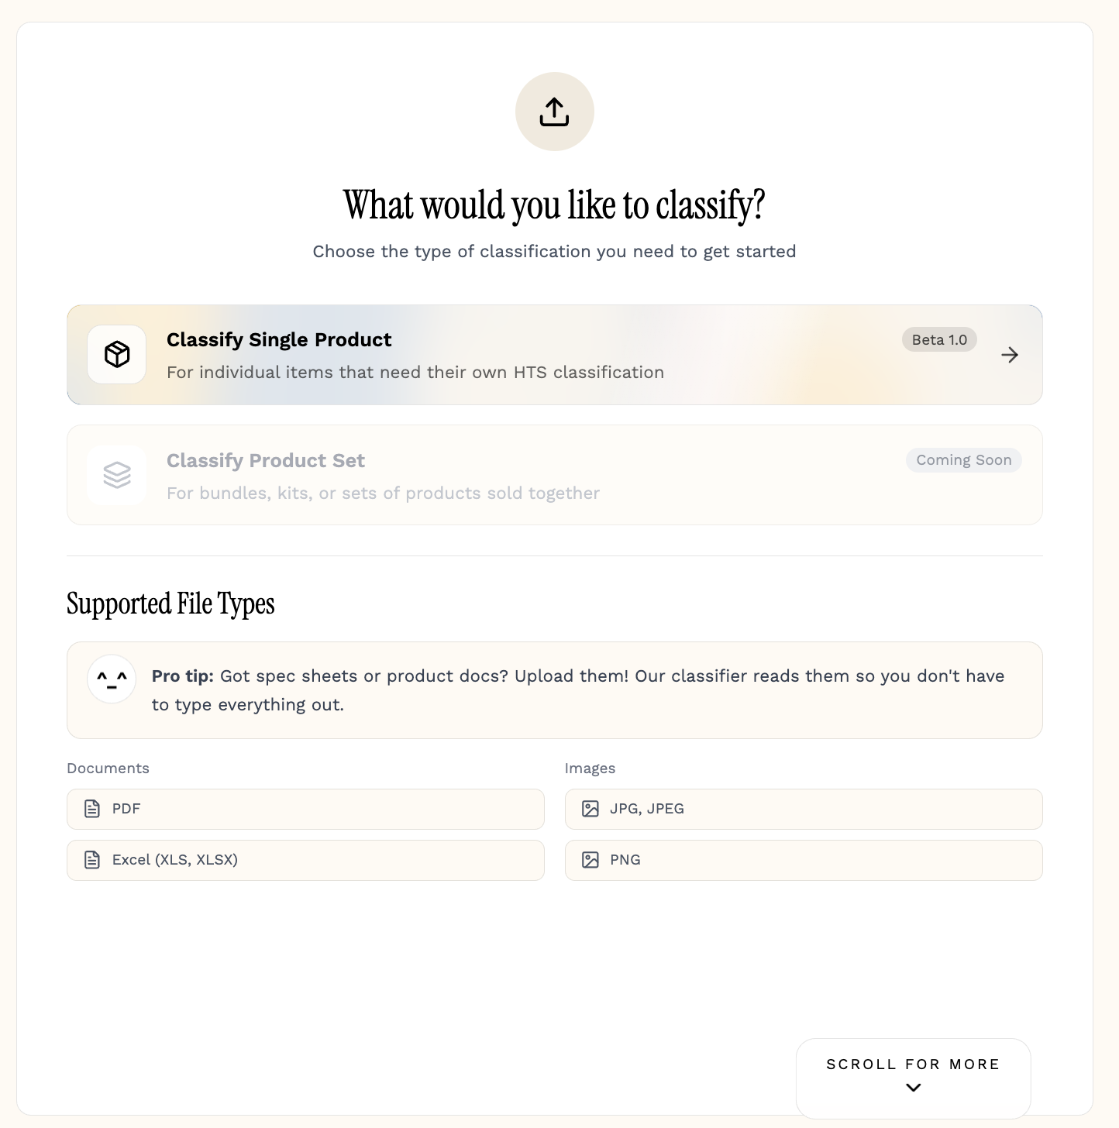Screen dimensions: 1119x1128
Task: Click the box icon for Single Product
Action: click(x=117, y=355)
